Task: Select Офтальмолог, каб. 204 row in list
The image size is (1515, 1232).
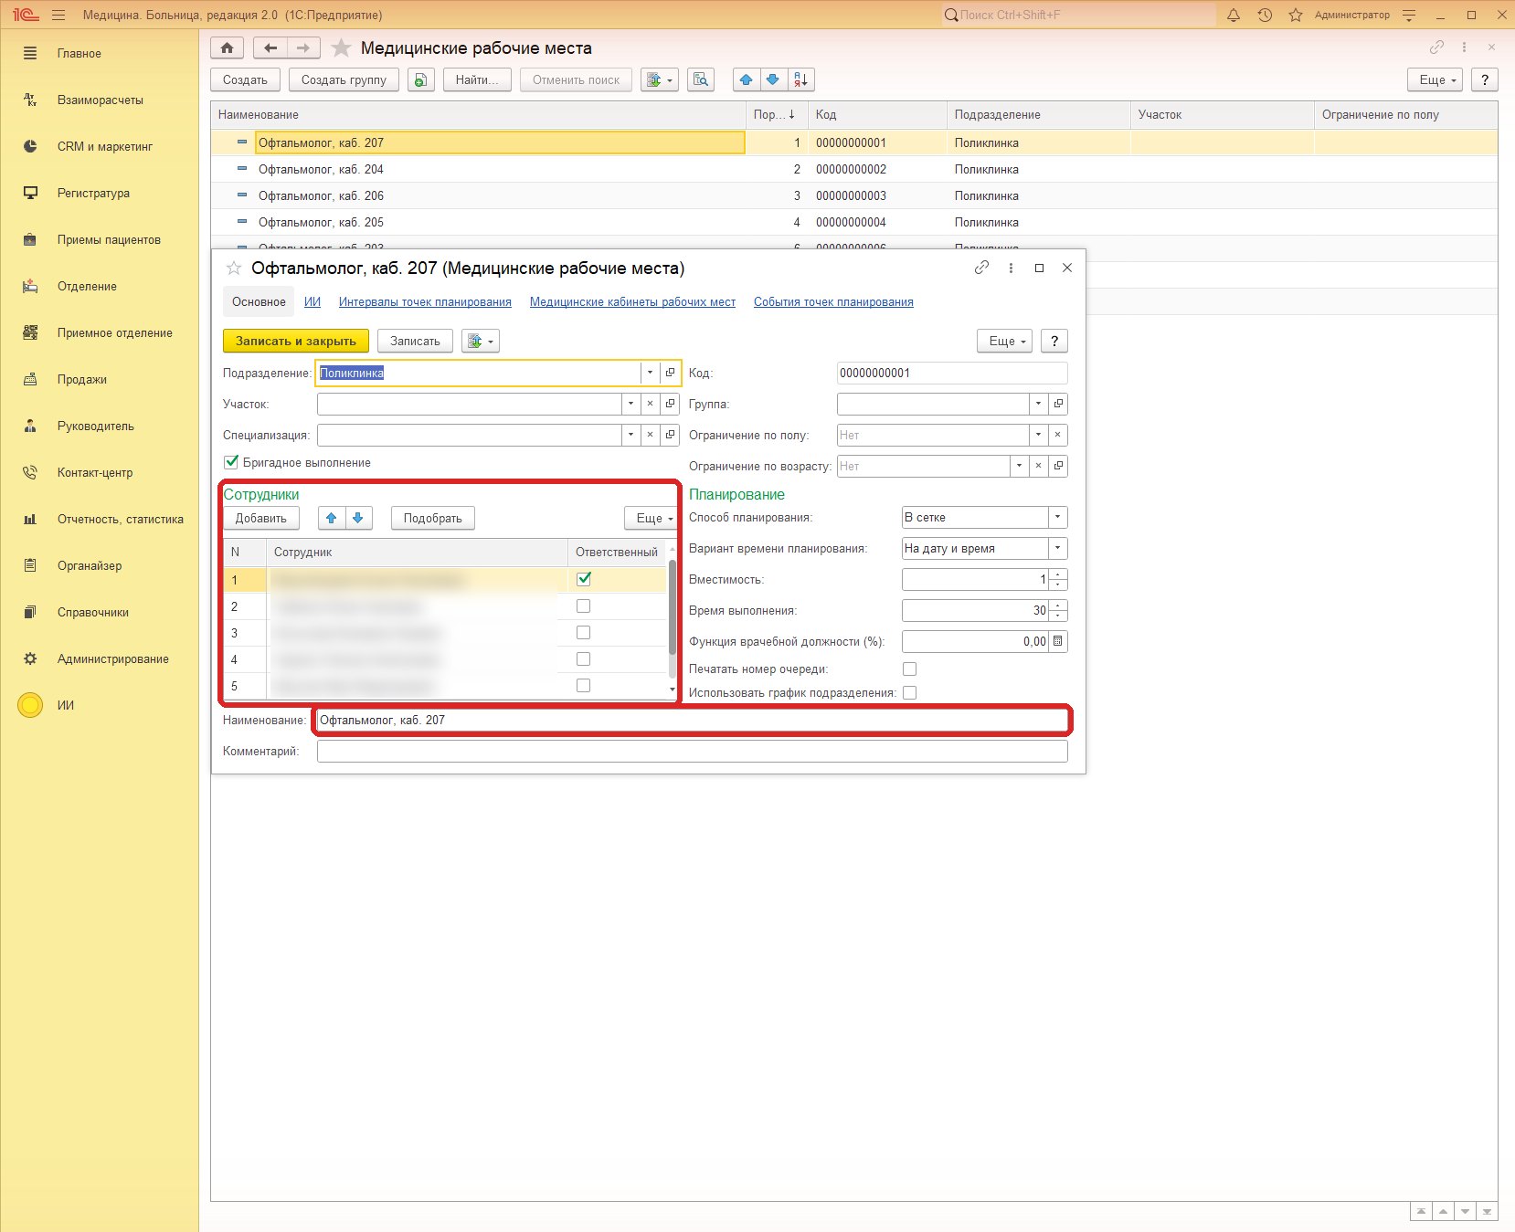Action: pyautogui.click(x=854, y=170)
